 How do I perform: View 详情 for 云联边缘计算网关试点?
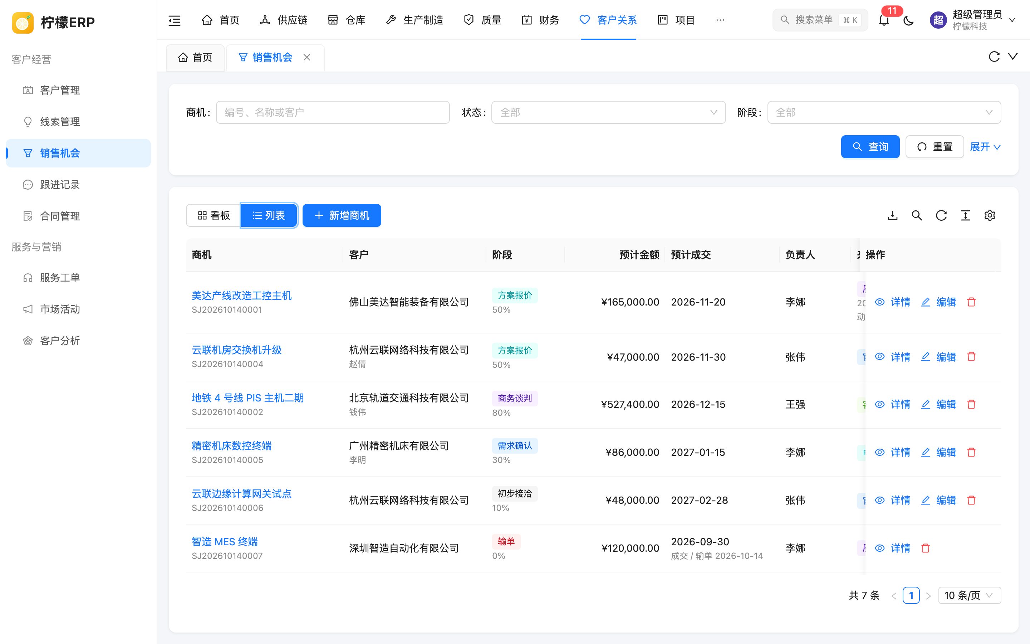pyautogui.click(x=893, y=500)
